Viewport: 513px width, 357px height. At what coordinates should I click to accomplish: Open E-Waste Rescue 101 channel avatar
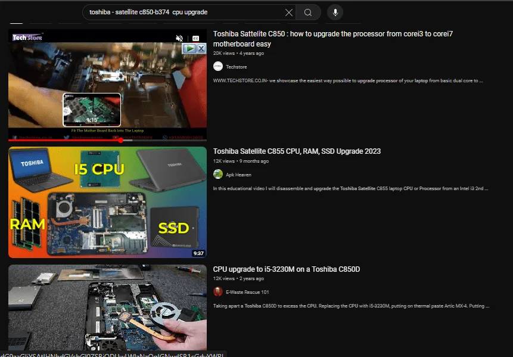218,292
